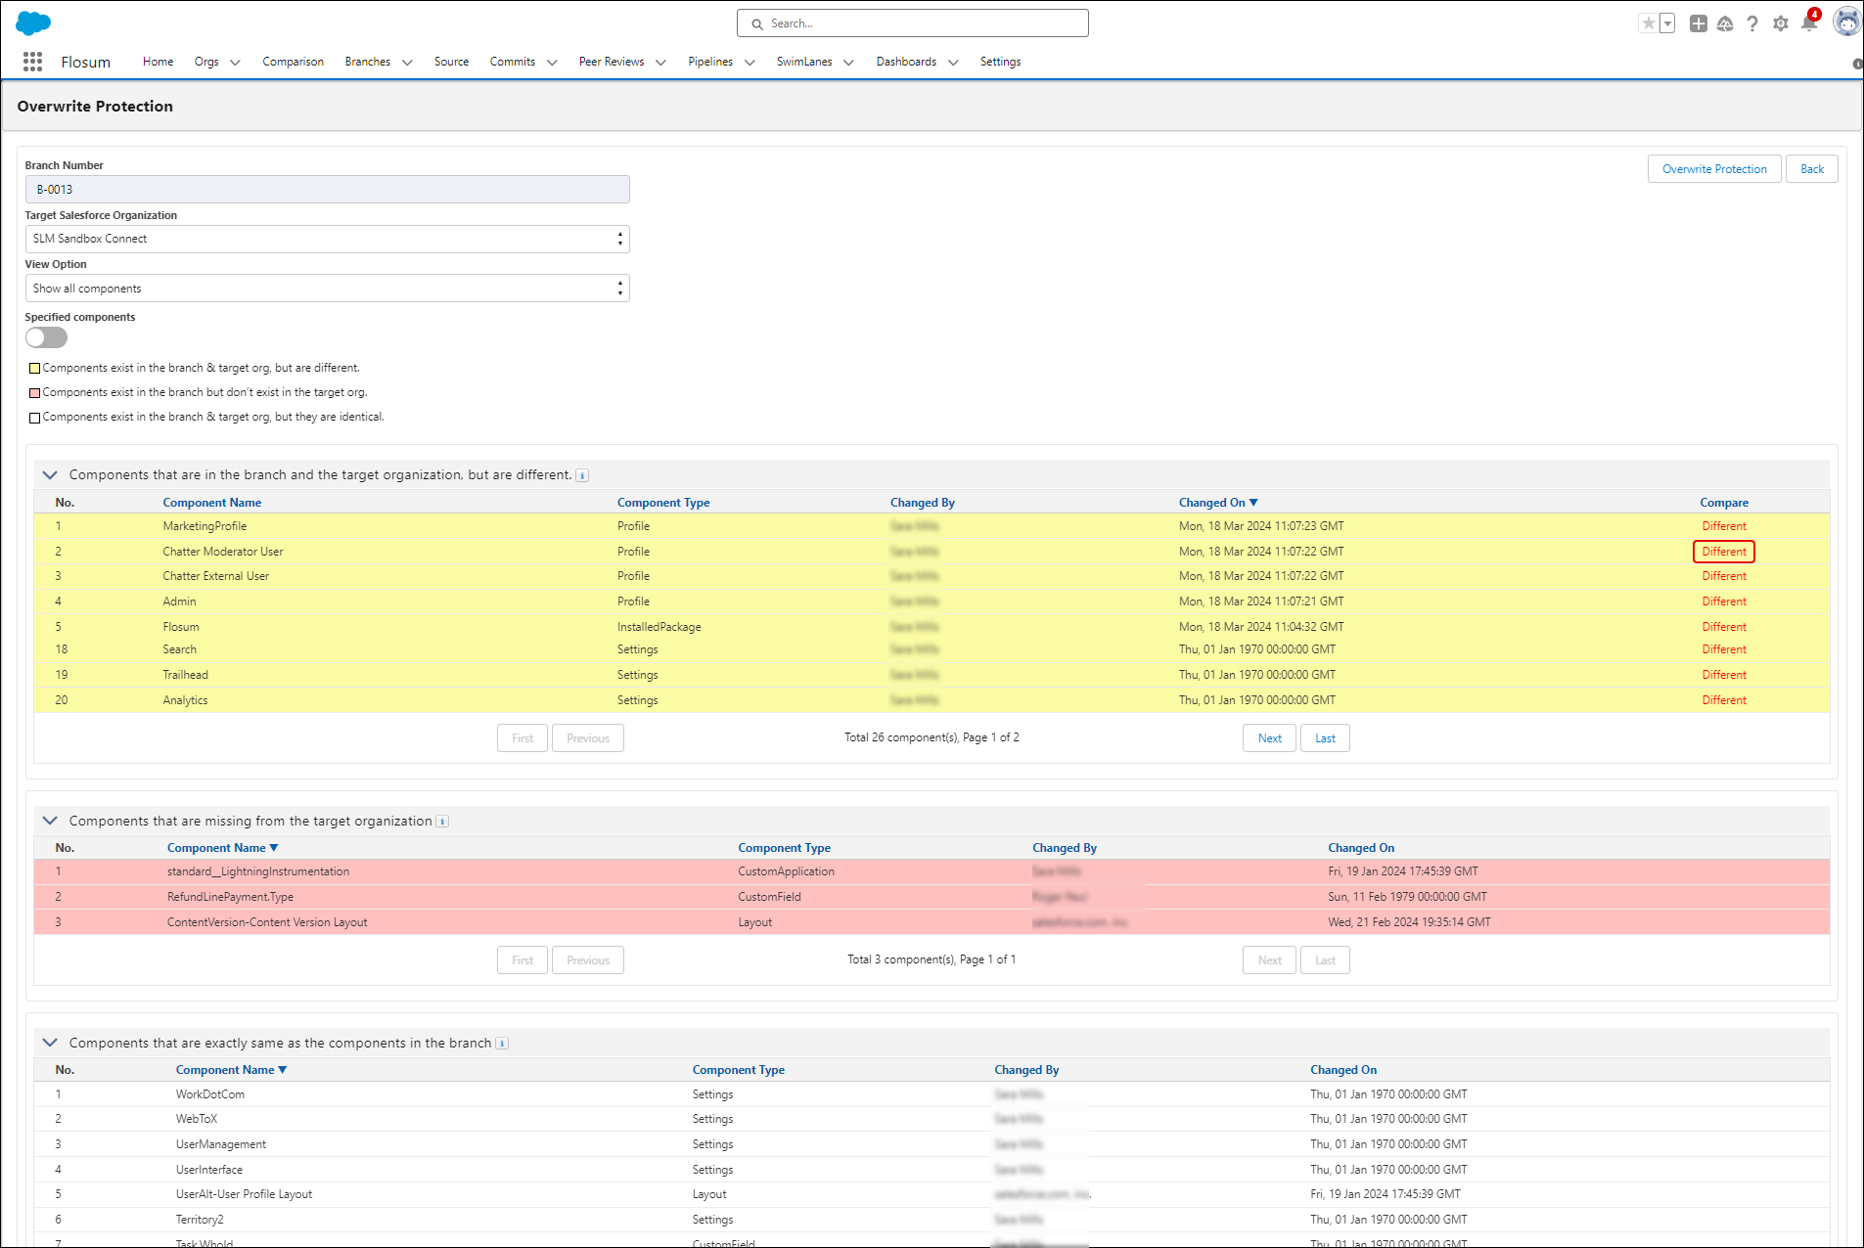Sort by Component Type in the different-components table
The width and height of the screenshot is (1864, 1248).
click(x=663, y=503)
